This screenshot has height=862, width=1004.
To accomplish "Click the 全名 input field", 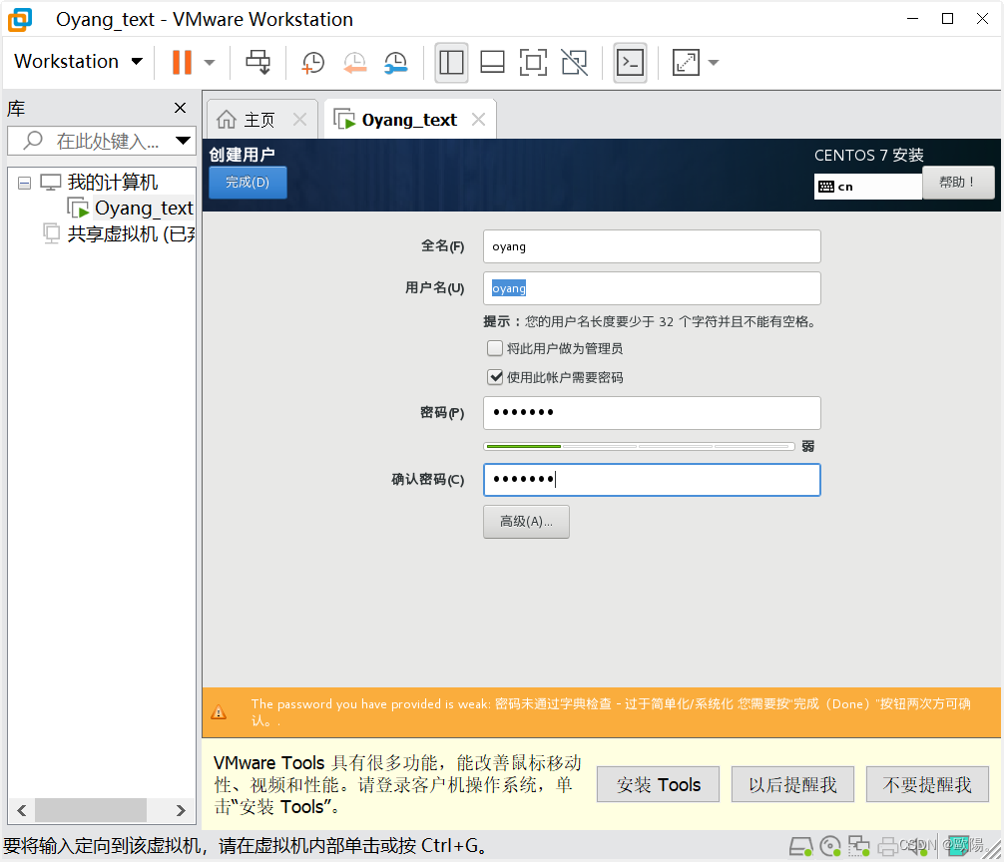I will tap(652, 246).
